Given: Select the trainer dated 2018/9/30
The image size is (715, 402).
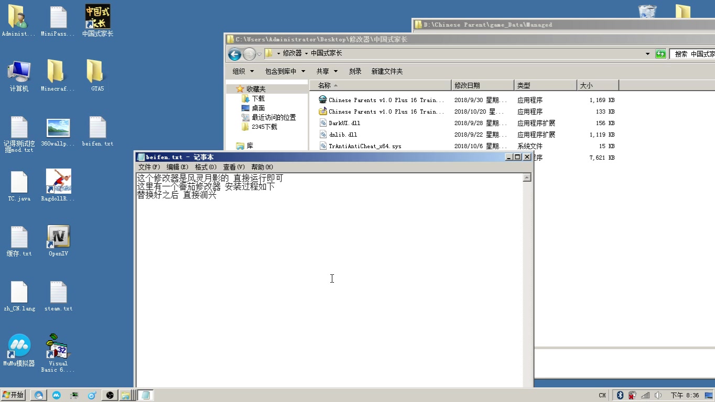Looking at the screenshot, I should tap(467, 100).
